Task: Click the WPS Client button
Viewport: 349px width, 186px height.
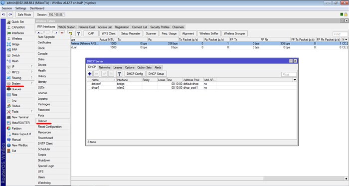Action: click(109, 33)
